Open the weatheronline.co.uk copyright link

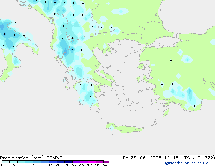coord(186,163)
